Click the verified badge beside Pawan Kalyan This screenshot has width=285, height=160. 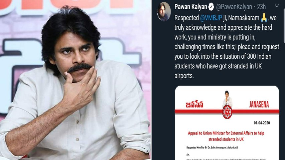pos(211,7)
